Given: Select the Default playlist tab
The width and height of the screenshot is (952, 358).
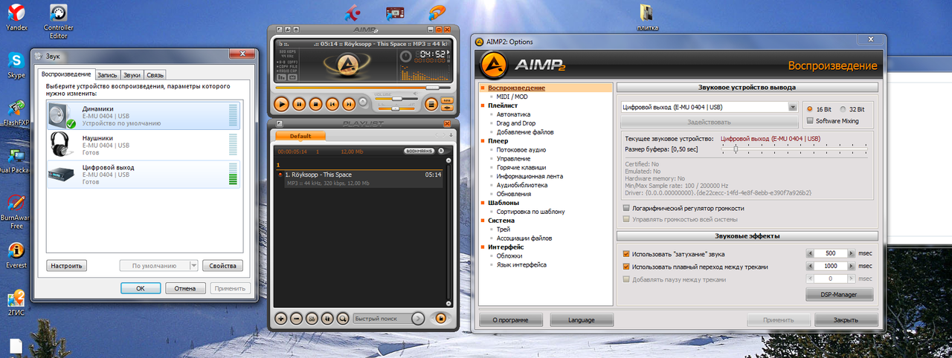Looking at the screenshot, I should 300,136.
